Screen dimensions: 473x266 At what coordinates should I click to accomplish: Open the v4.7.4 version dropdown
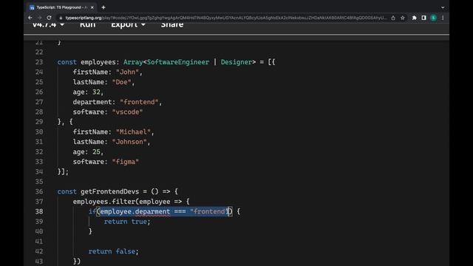click(48, 24)
